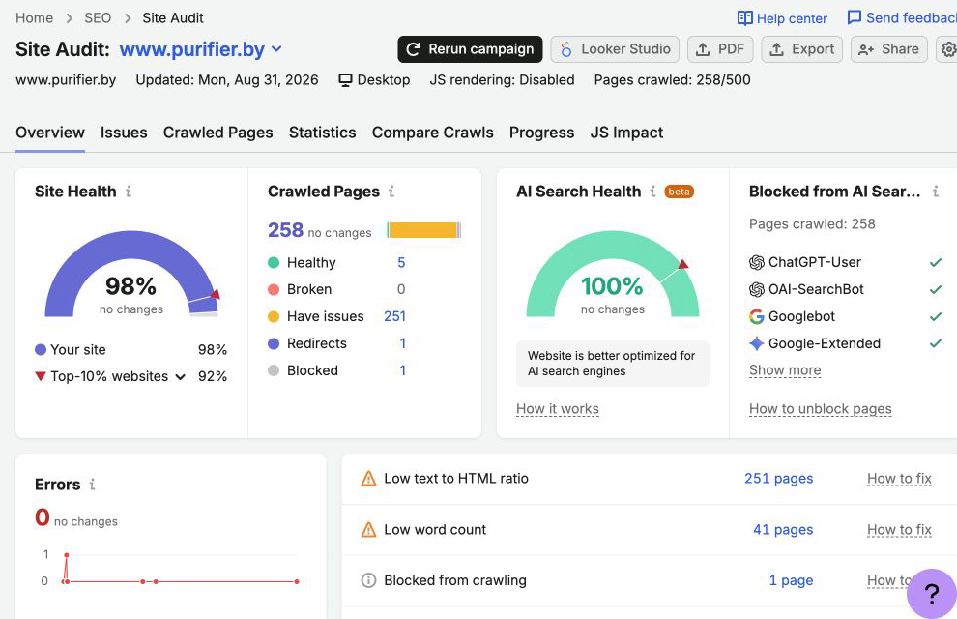
Task: Open the 1 page link
Action: [791, 580]
